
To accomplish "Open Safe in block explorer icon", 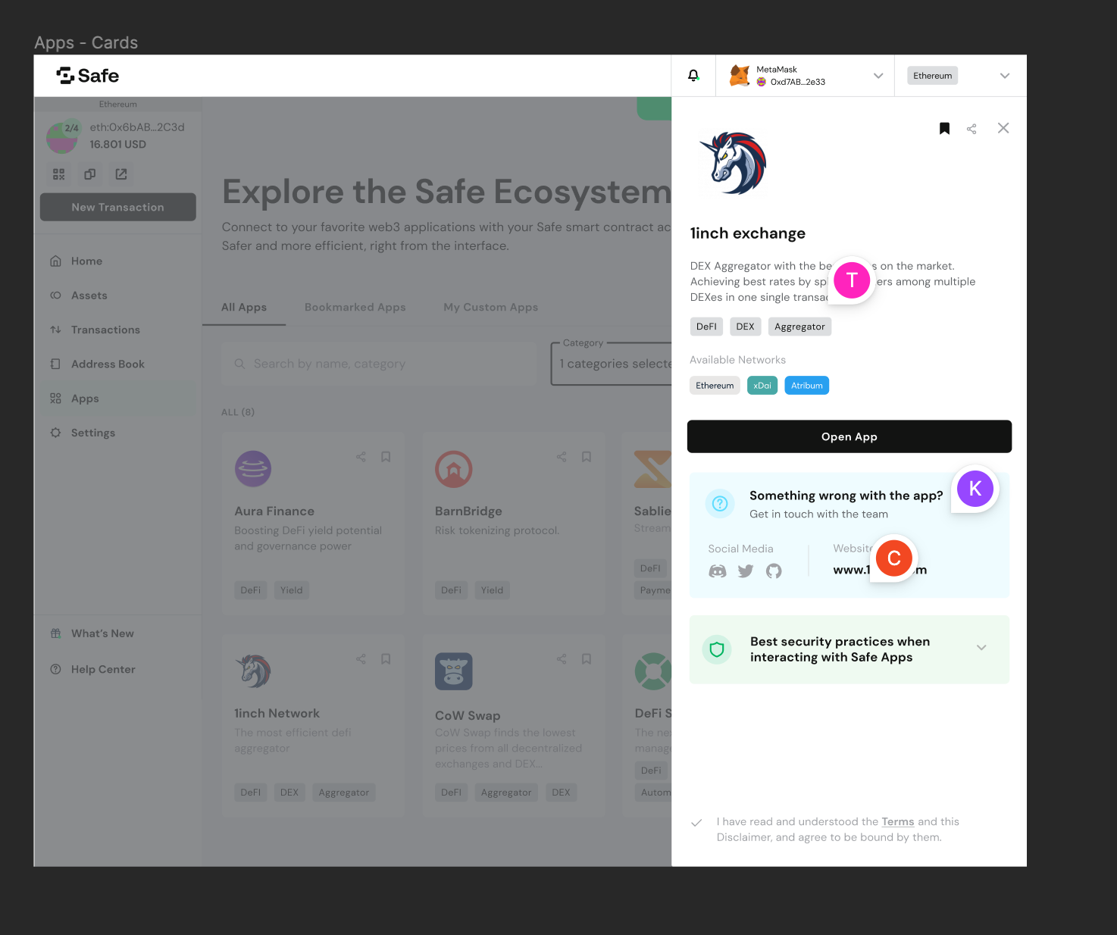I will [121, 174].
